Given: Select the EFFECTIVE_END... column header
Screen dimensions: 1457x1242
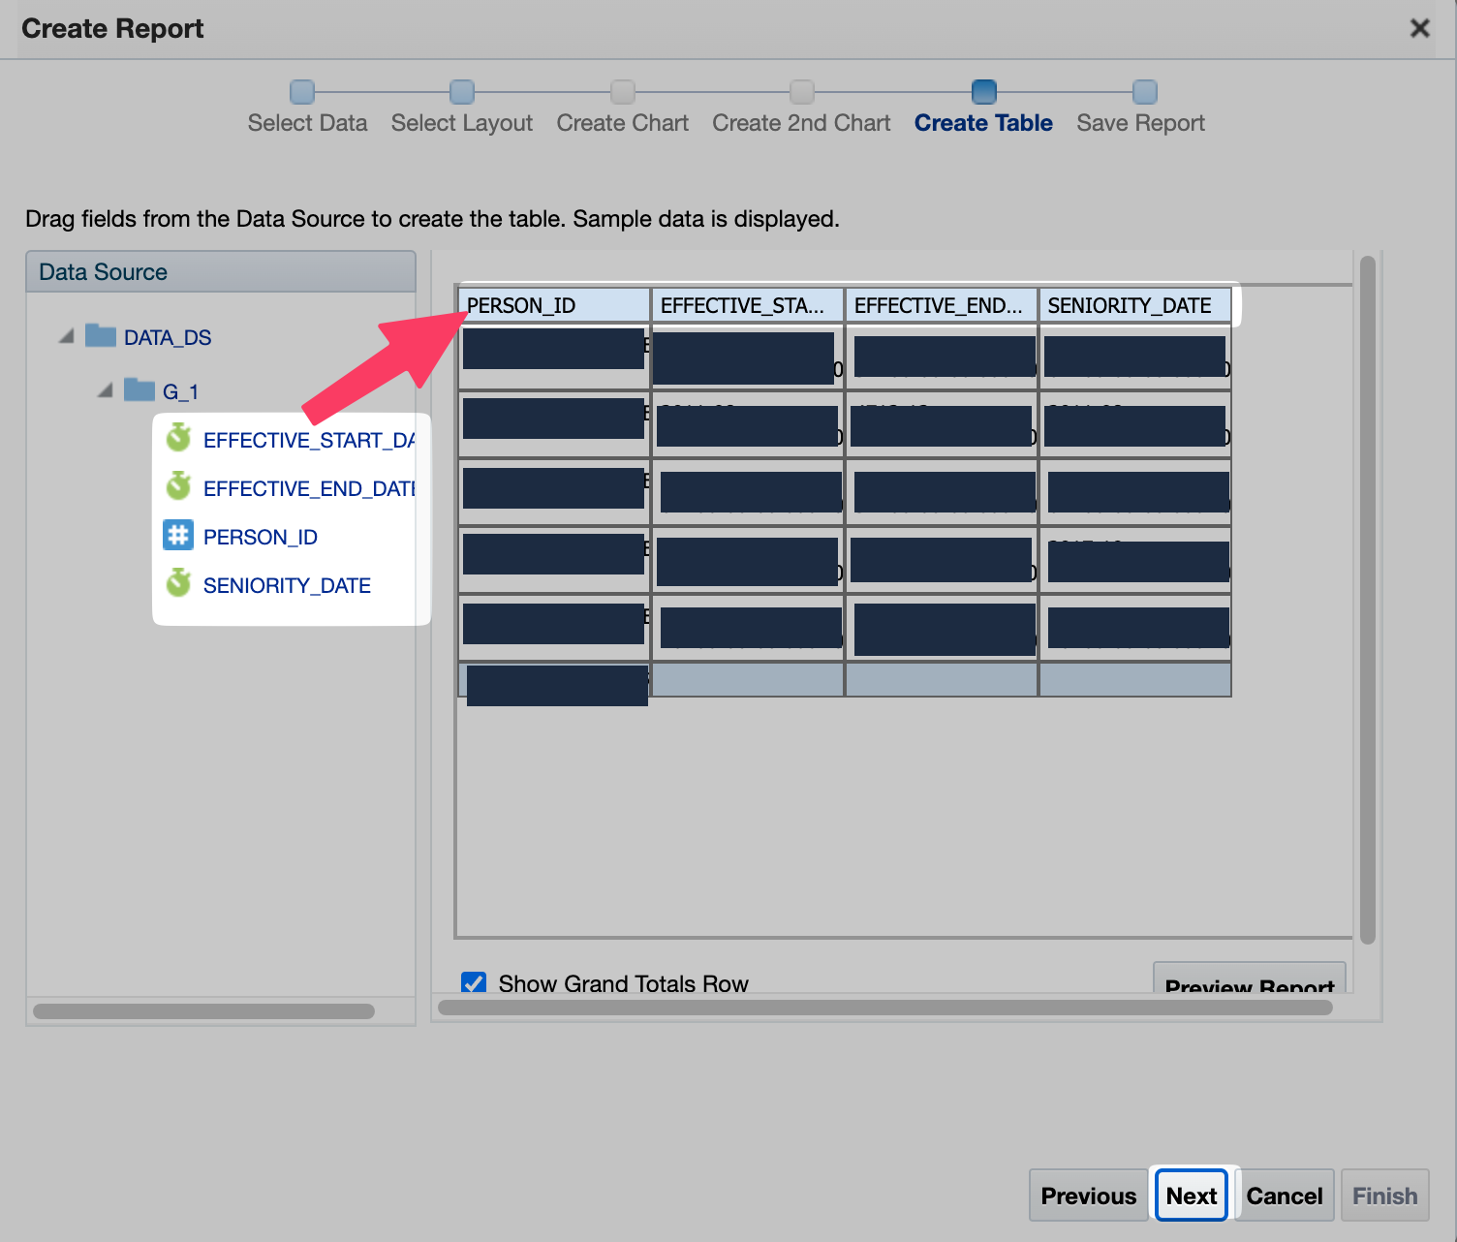Looking at the screenshot, I should (942, 305).
